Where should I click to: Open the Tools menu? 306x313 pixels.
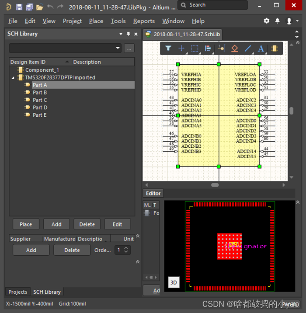118,21
